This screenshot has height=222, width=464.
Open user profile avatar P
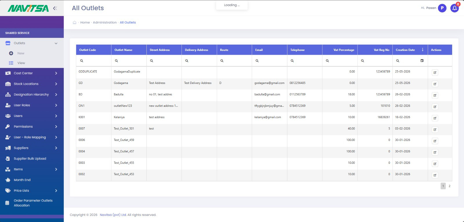pyautogui.click(x=442, y=8)
